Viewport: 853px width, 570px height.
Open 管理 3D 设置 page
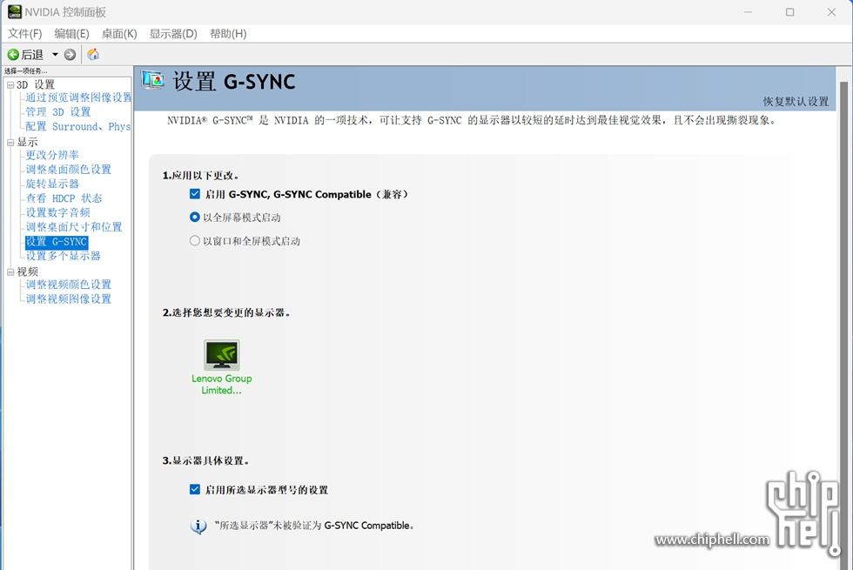[58, 112]
